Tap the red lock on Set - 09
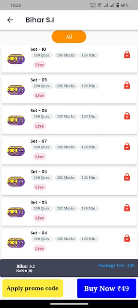 (x=127, y=85)
